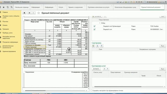Open Лицевые счета и объекты учета section
The image size is (167, 94).
[x=11, y=17]
